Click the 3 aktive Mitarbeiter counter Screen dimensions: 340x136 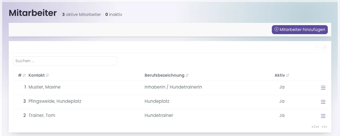(82, 14)
